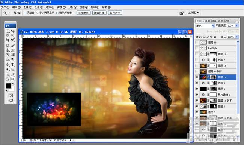Open the opacity 不透明度 slider arrow

[x=237, y=25]
